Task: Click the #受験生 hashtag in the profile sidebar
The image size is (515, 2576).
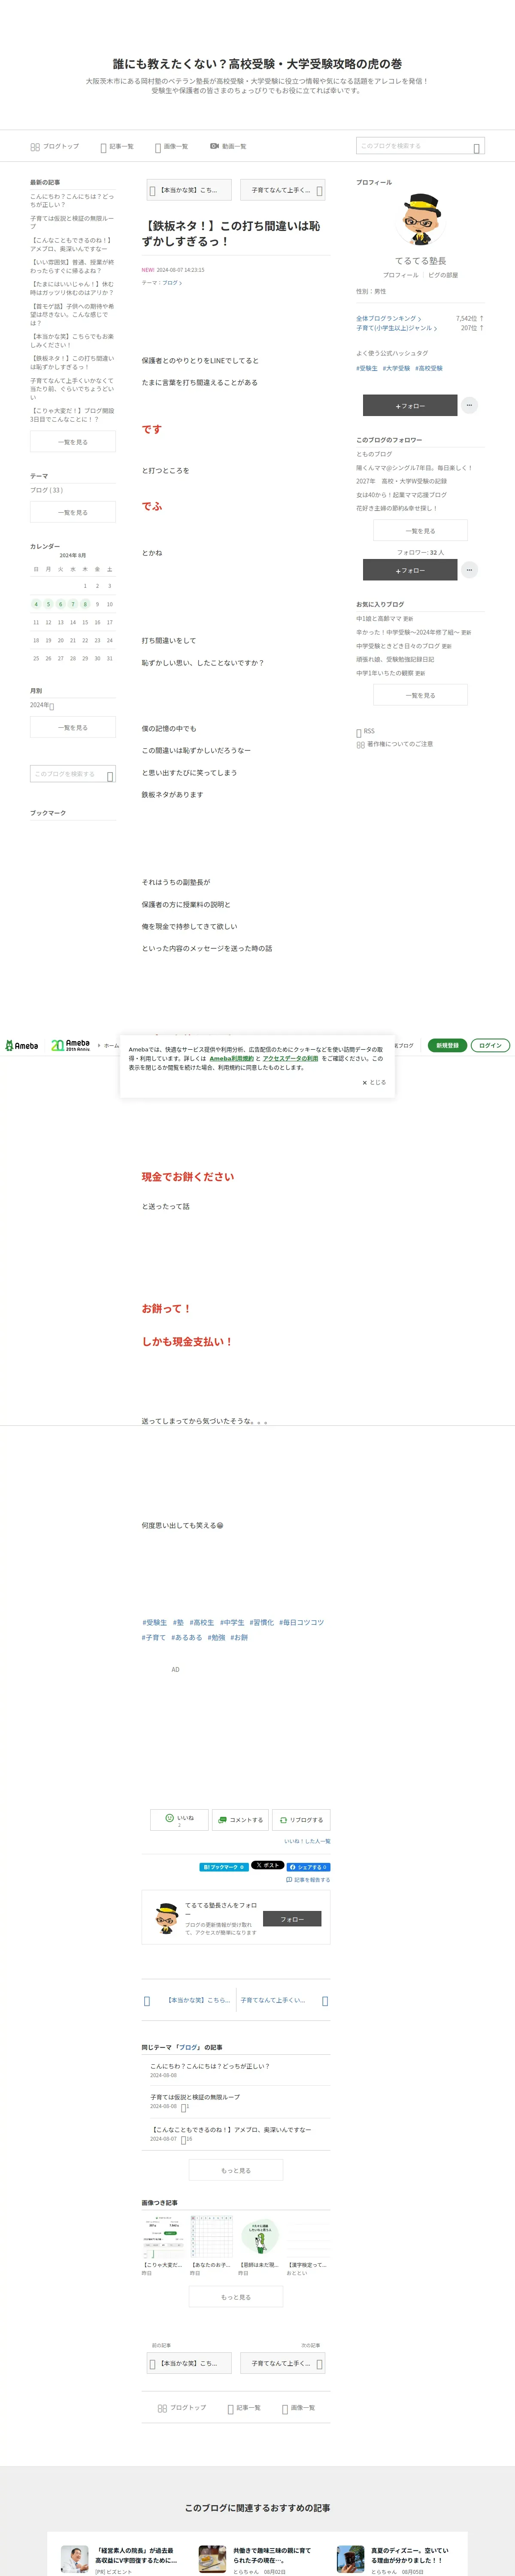Action: pyautogui.click(x=367, y=368)
